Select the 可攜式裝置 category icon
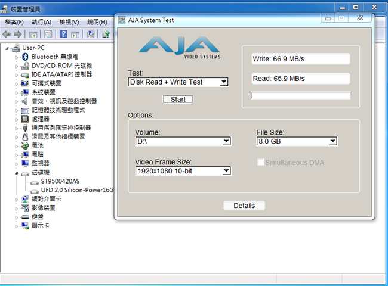 25,83
